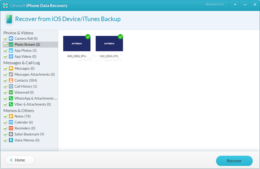Click the Gihosoft lifebuoy logo icon
This screenshot has height=169, width=260.
click(x=5, y=5)
